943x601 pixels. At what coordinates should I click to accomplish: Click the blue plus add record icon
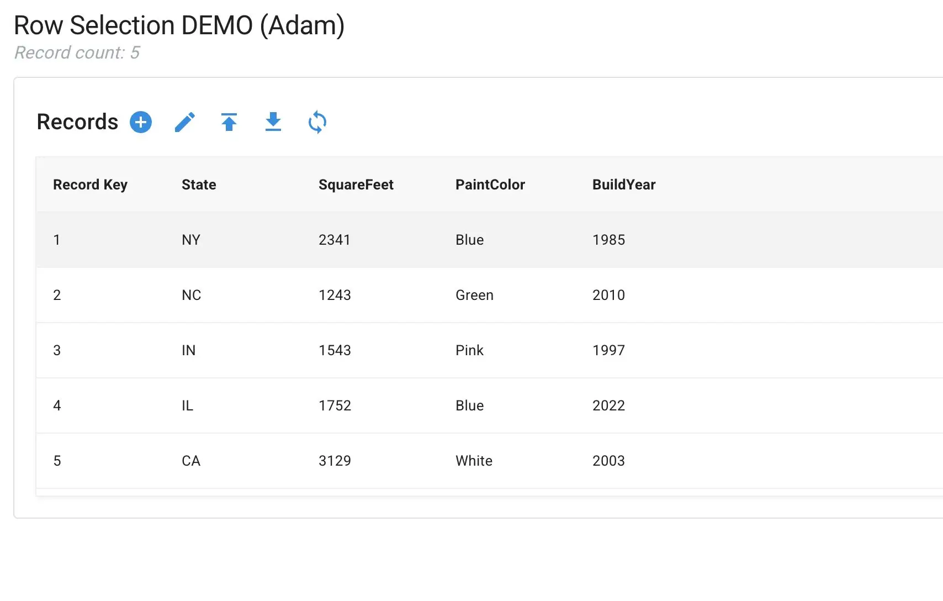pyautogui.click(x=141, y=122)
